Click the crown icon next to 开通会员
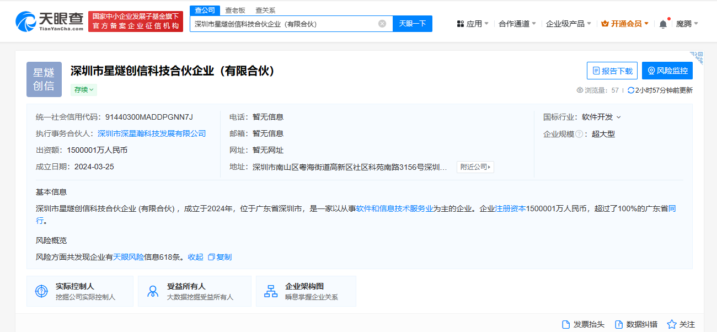Screen dimensions: 717x332 (x=605, y=24)
